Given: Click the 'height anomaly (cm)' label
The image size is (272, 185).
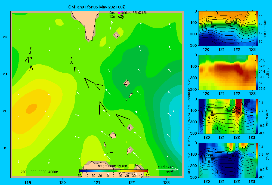Looking at the screenshot, I should (113, 166).
